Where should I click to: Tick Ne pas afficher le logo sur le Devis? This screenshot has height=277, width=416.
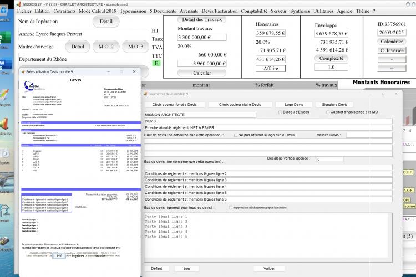[x=235, y=135]
